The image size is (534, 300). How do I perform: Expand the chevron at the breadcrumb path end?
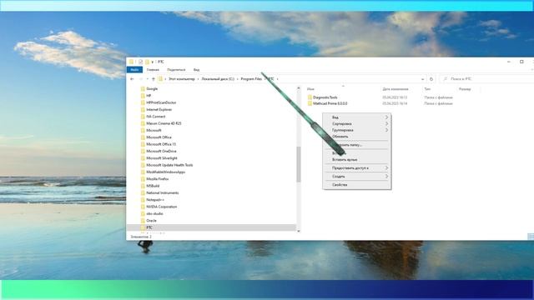point(278,79)
